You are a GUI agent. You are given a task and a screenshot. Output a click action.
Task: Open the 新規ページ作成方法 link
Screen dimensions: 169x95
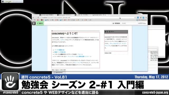[60, 52]
